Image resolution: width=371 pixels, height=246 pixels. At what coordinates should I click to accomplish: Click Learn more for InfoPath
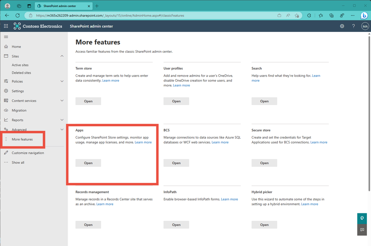pyautogui.click(x=230, y=199)
